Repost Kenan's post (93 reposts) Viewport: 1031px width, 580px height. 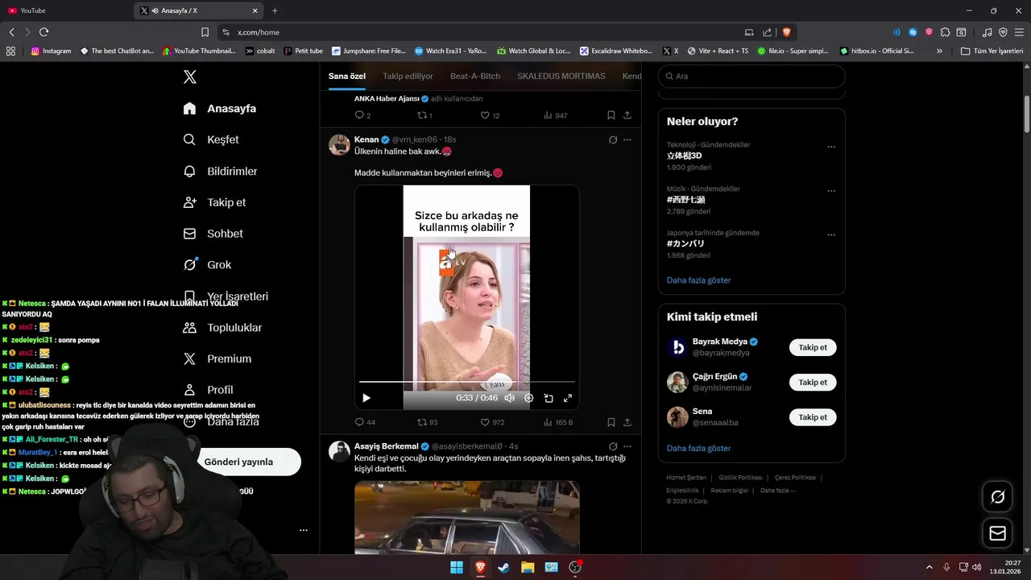click(x=427, y=422)
